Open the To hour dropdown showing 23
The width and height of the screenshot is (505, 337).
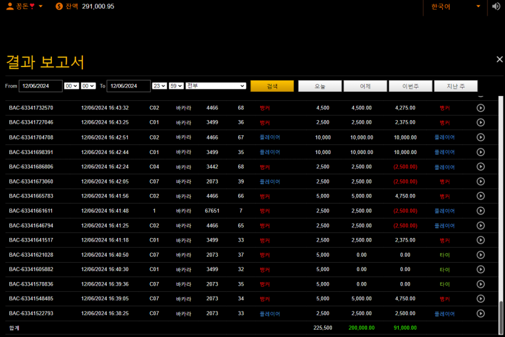click(160, 86)
